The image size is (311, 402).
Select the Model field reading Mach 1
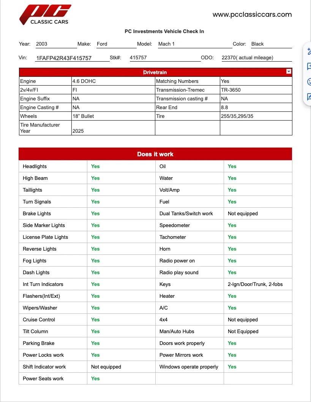coord(195,44)
